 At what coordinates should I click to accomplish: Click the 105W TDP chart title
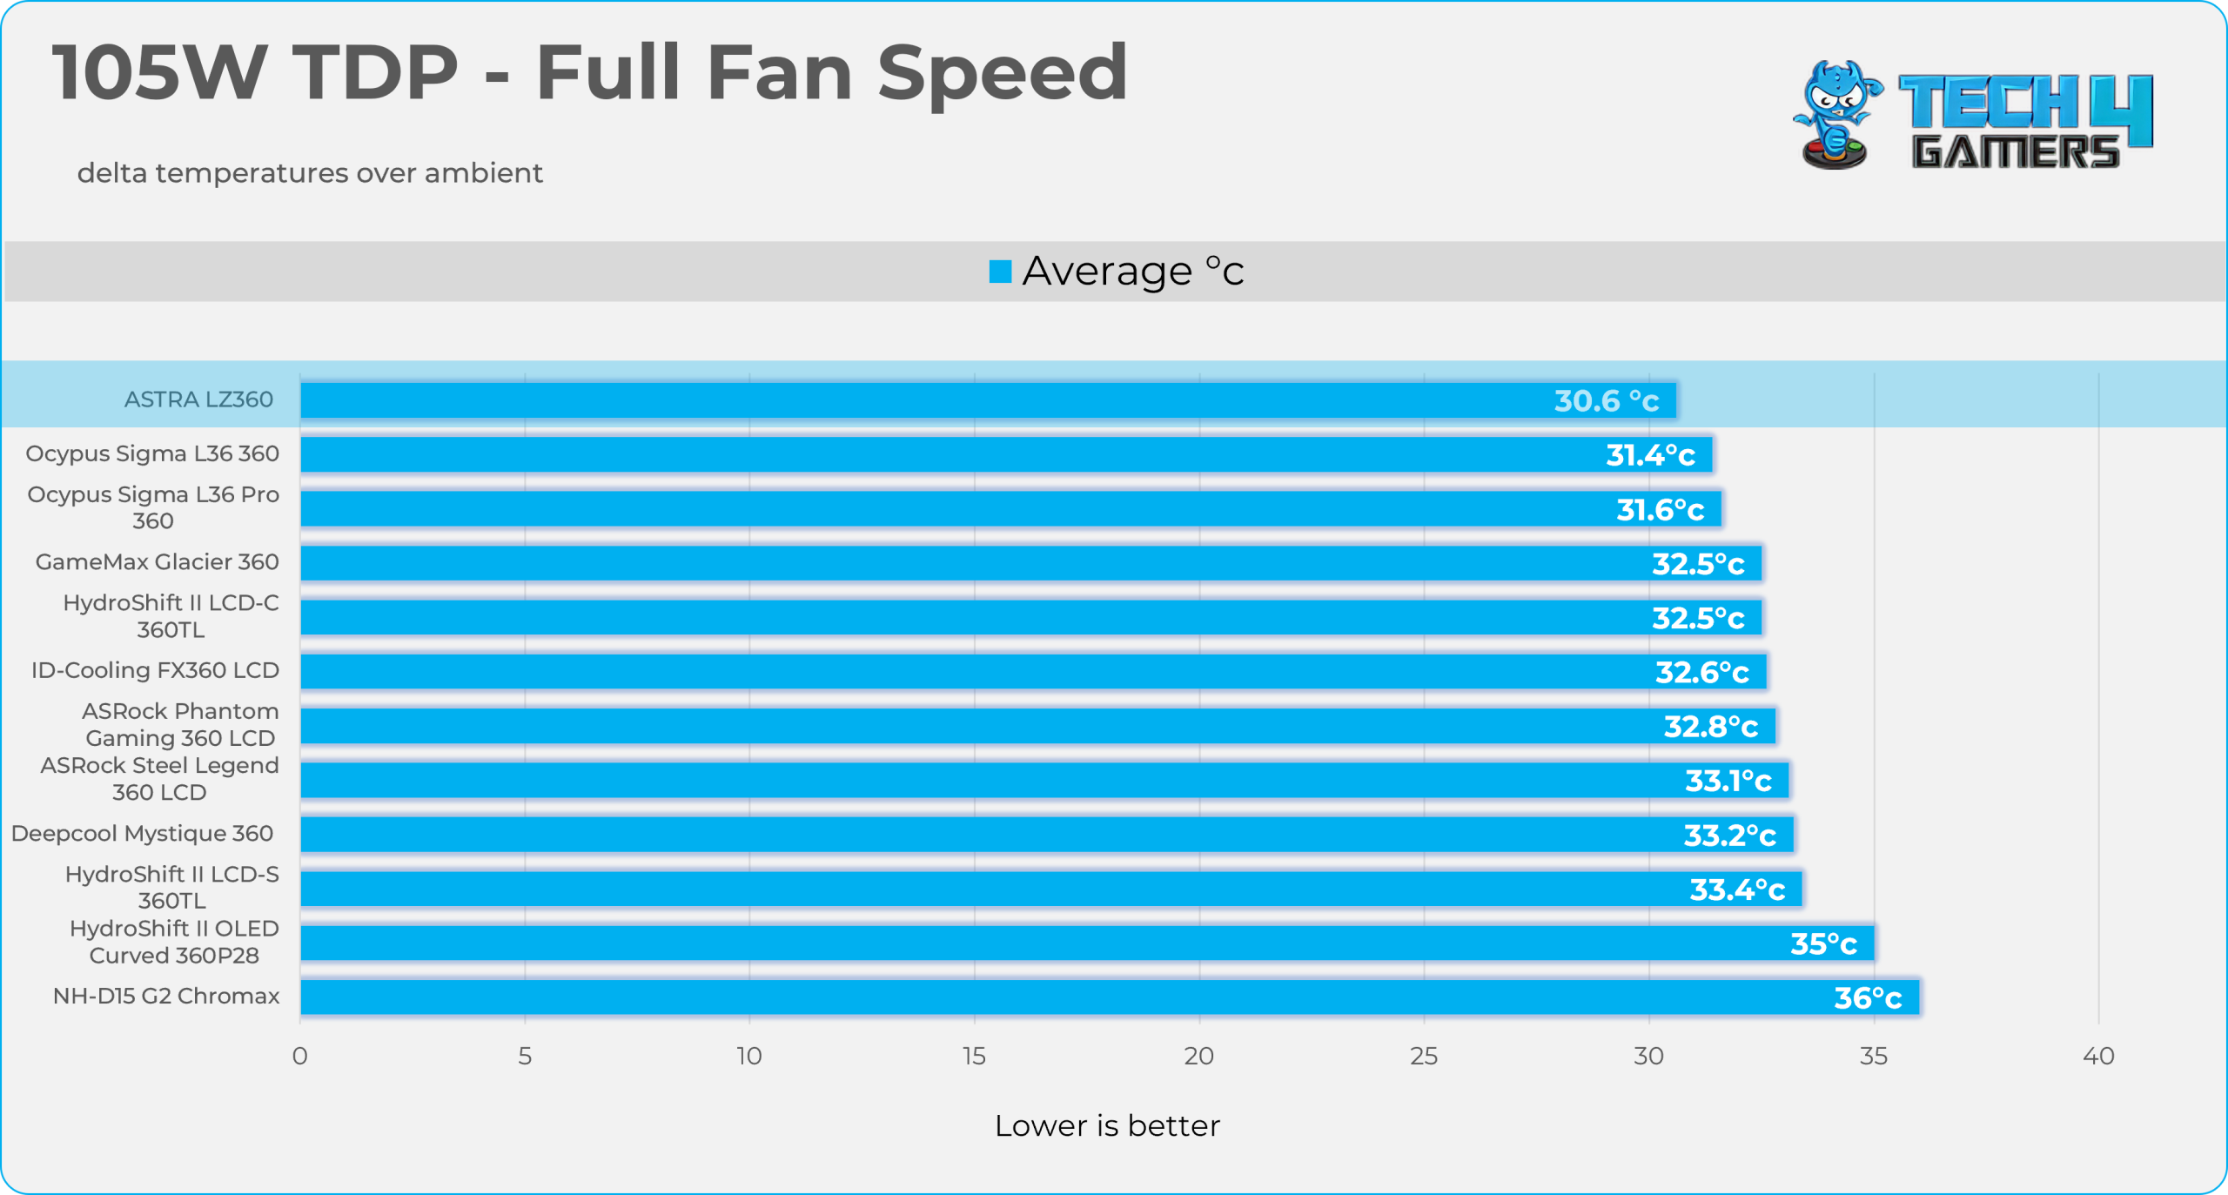tap(590, 73)
